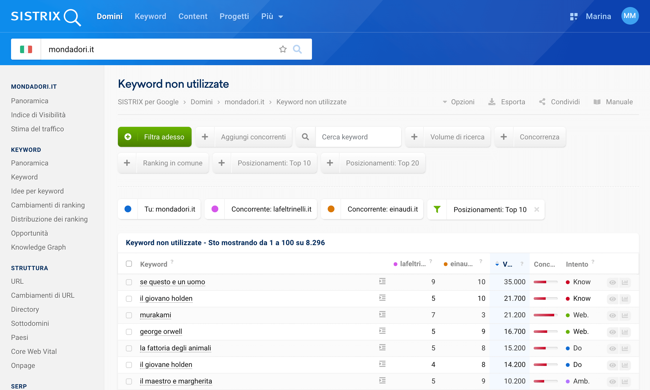Toggle eye icon for se questo e un uomo

tap(613, 282)
